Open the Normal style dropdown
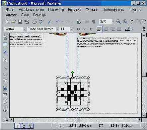 pyautogui.click(x=24, y=29)
